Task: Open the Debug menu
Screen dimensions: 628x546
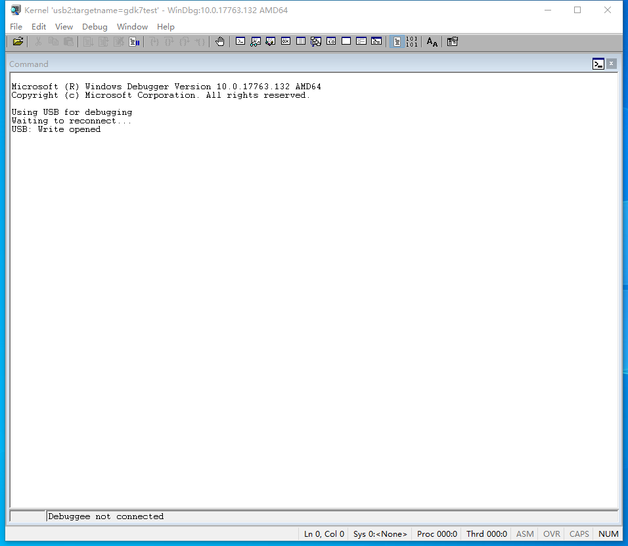Action: (x=95, y=27)
